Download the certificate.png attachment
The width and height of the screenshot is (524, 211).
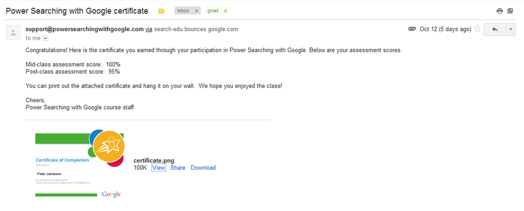pos(203,168)
